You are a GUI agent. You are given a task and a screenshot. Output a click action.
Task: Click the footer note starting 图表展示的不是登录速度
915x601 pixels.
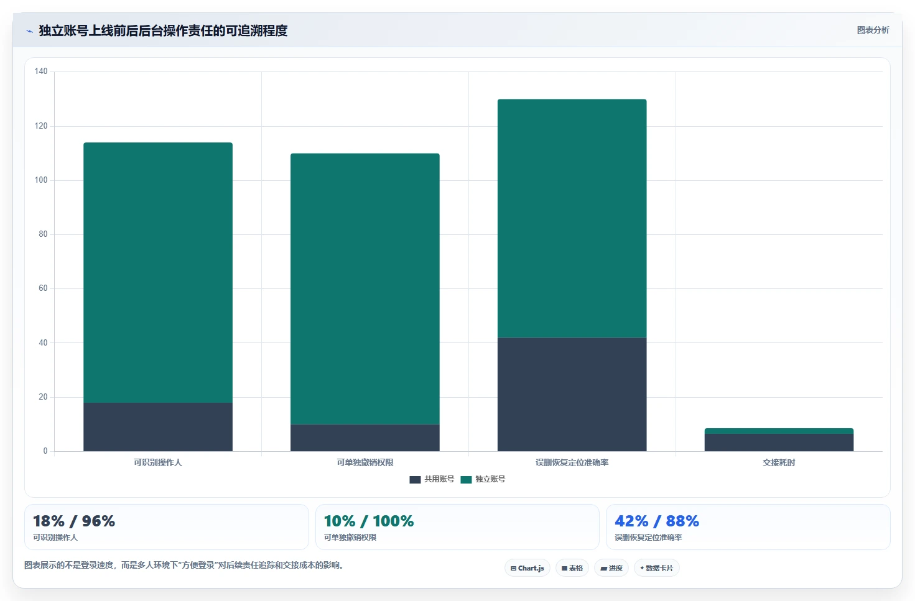(184, 566)
